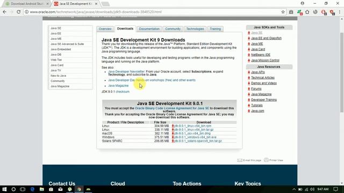
Task: Open Oracle Binary Code License Agreement link
Action: [x=172, y=108]
